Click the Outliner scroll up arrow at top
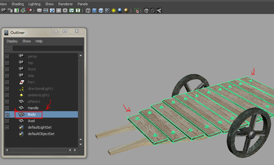This screenshot has width=274, height=165. coord(81,56)
